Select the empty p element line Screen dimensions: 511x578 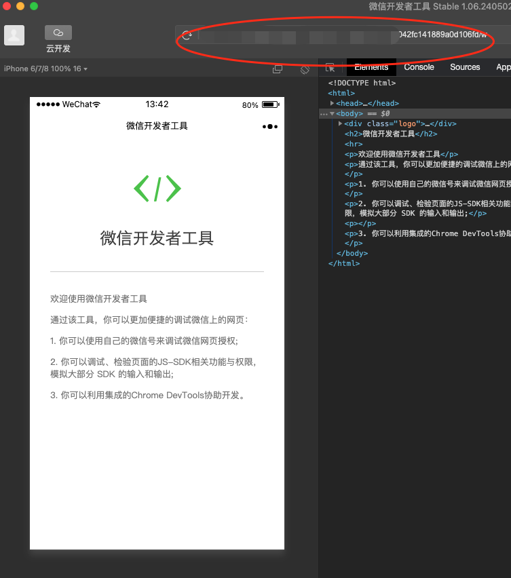pyautogui.click(x=360, y=223)
